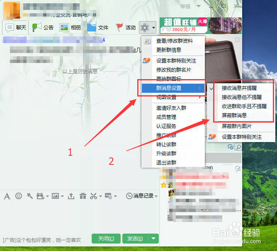Screen dimensions: 277x251
Task: Expand the send picture dropdown arrow
Action: (x=62, y=196)
